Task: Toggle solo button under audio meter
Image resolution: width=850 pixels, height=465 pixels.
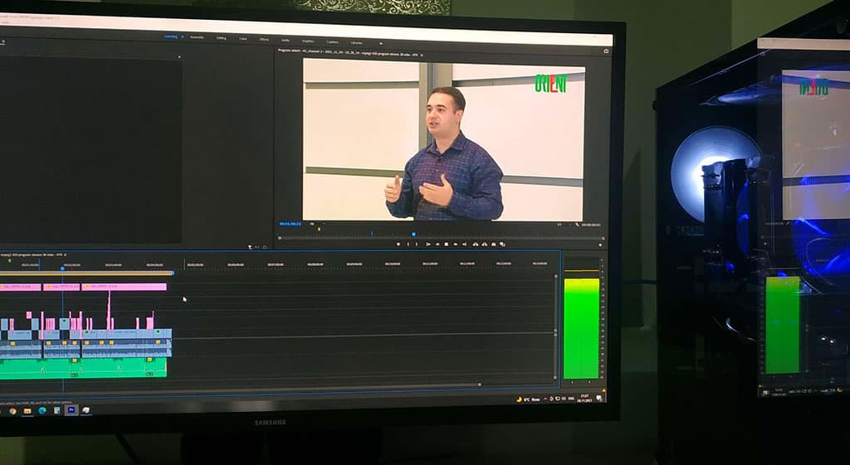Action: point(571,383)
